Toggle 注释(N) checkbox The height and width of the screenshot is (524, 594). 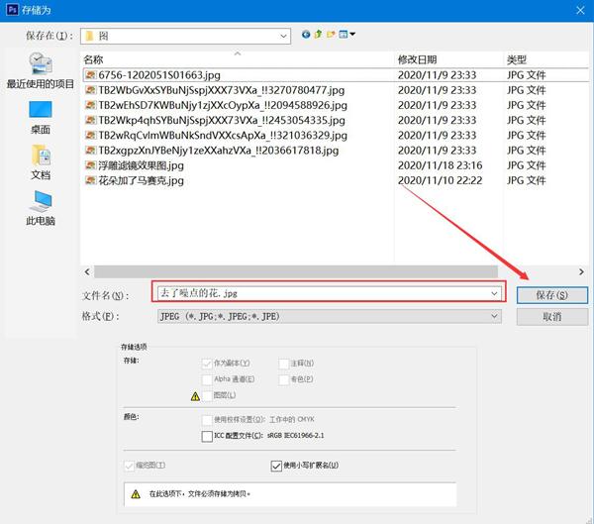(284, 364)
